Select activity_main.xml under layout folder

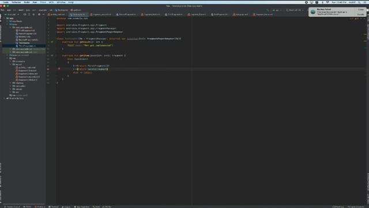[x=25, y=68]
